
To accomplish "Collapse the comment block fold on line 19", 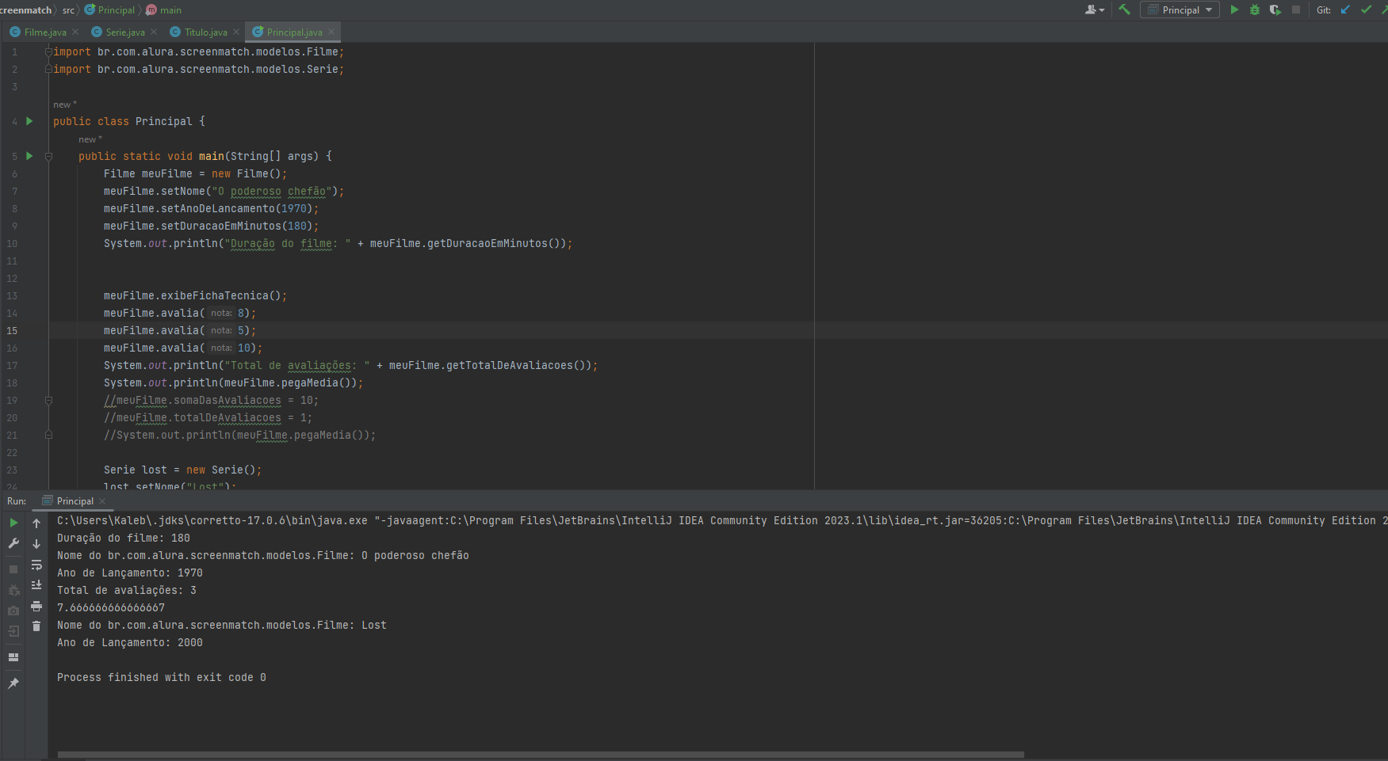I will (48, 400).
